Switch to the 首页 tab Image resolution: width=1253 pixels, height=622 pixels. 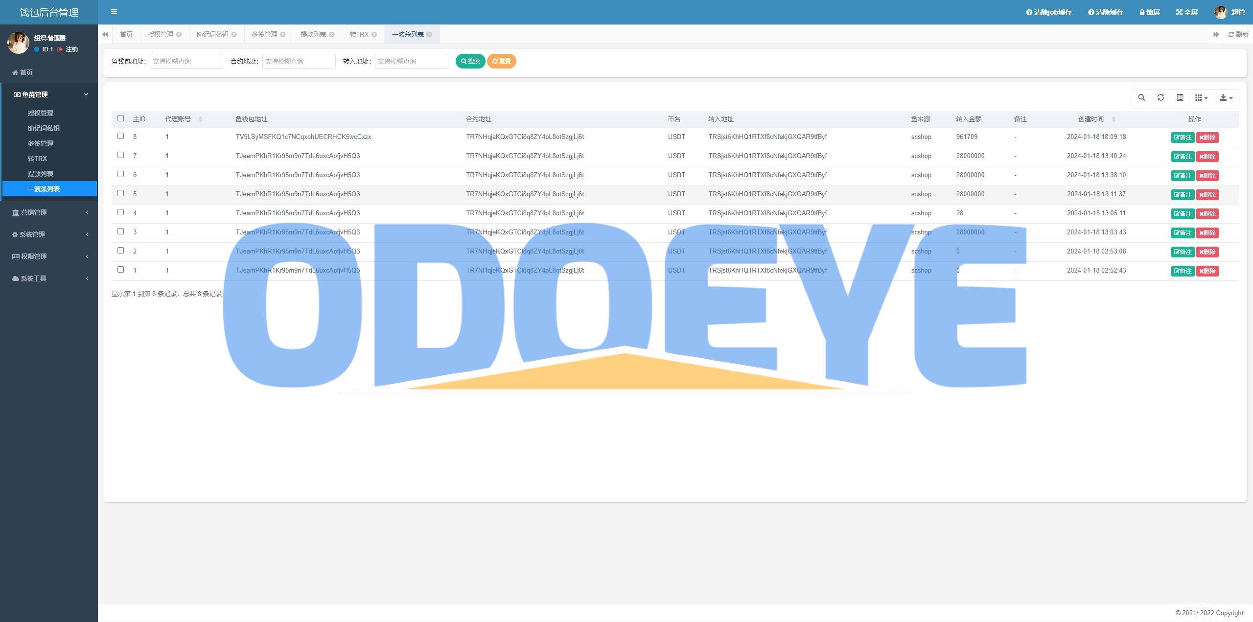click(x=126, y=34)
